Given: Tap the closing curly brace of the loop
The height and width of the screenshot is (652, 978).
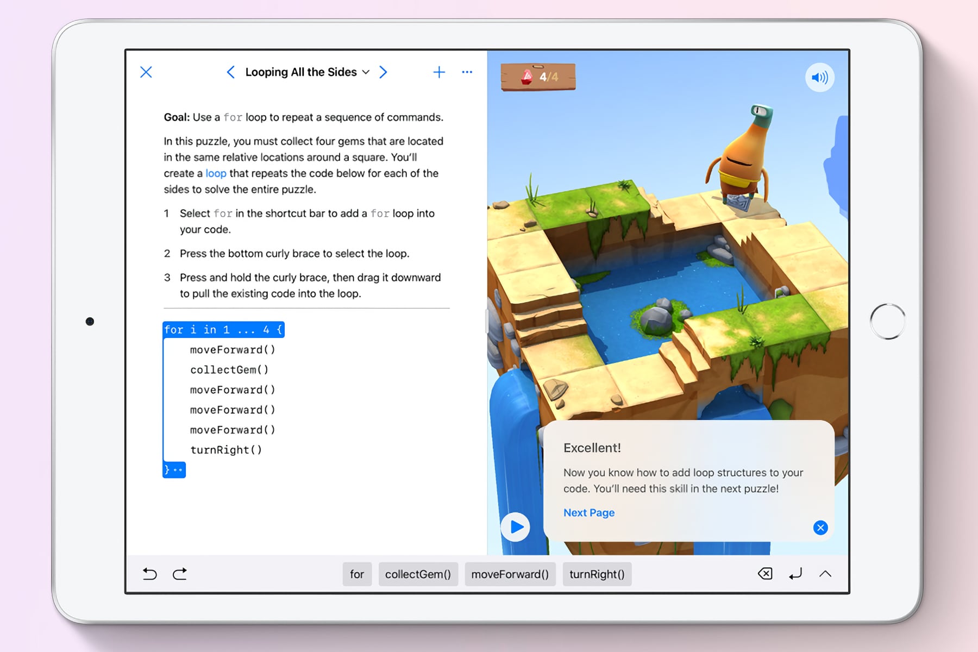Looking at the screenshot, I should pyautogui.click(x=174, y=470).
